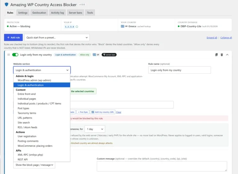Screen dimensions: 238x174
Task: Open the 1 day ban duration dropdown
Action: (95, 129)
